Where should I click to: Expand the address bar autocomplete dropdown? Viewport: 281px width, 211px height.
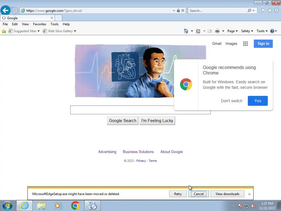click(174, 11)
